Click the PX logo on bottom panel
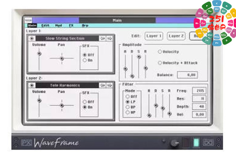This screenshot has width=236, height=160. (x=26, y=142)
